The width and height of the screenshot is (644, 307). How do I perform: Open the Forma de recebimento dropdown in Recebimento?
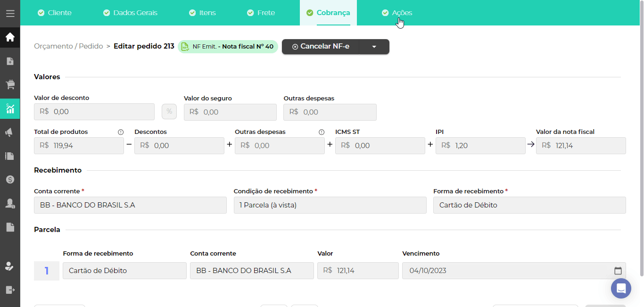point(529,205)
